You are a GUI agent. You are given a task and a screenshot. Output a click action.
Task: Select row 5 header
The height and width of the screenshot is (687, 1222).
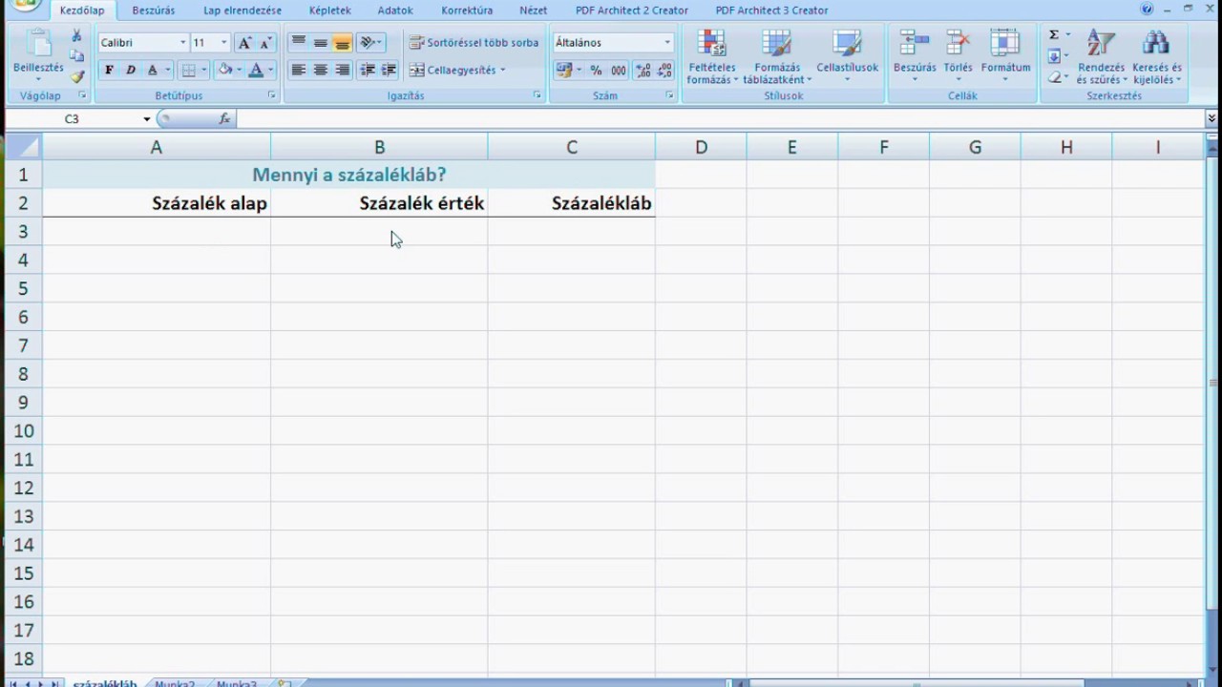[x=23, y=288]
